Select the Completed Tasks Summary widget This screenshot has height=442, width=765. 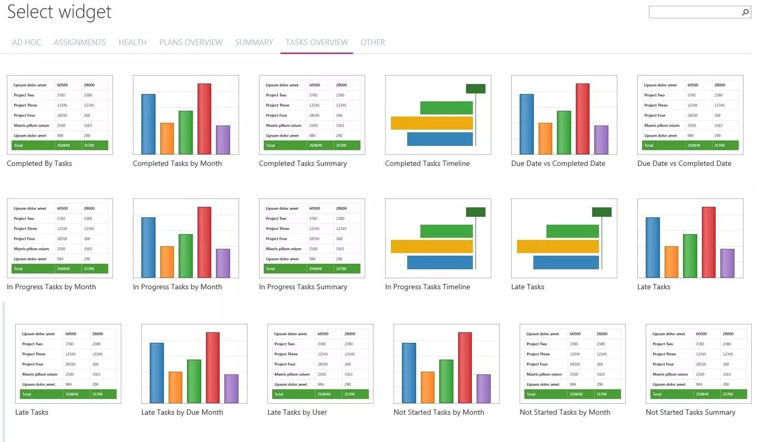click(x=312, y=114)
